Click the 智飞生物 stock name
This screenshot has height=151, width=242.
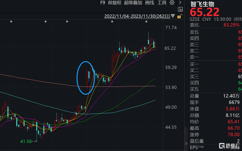point(202,4)
